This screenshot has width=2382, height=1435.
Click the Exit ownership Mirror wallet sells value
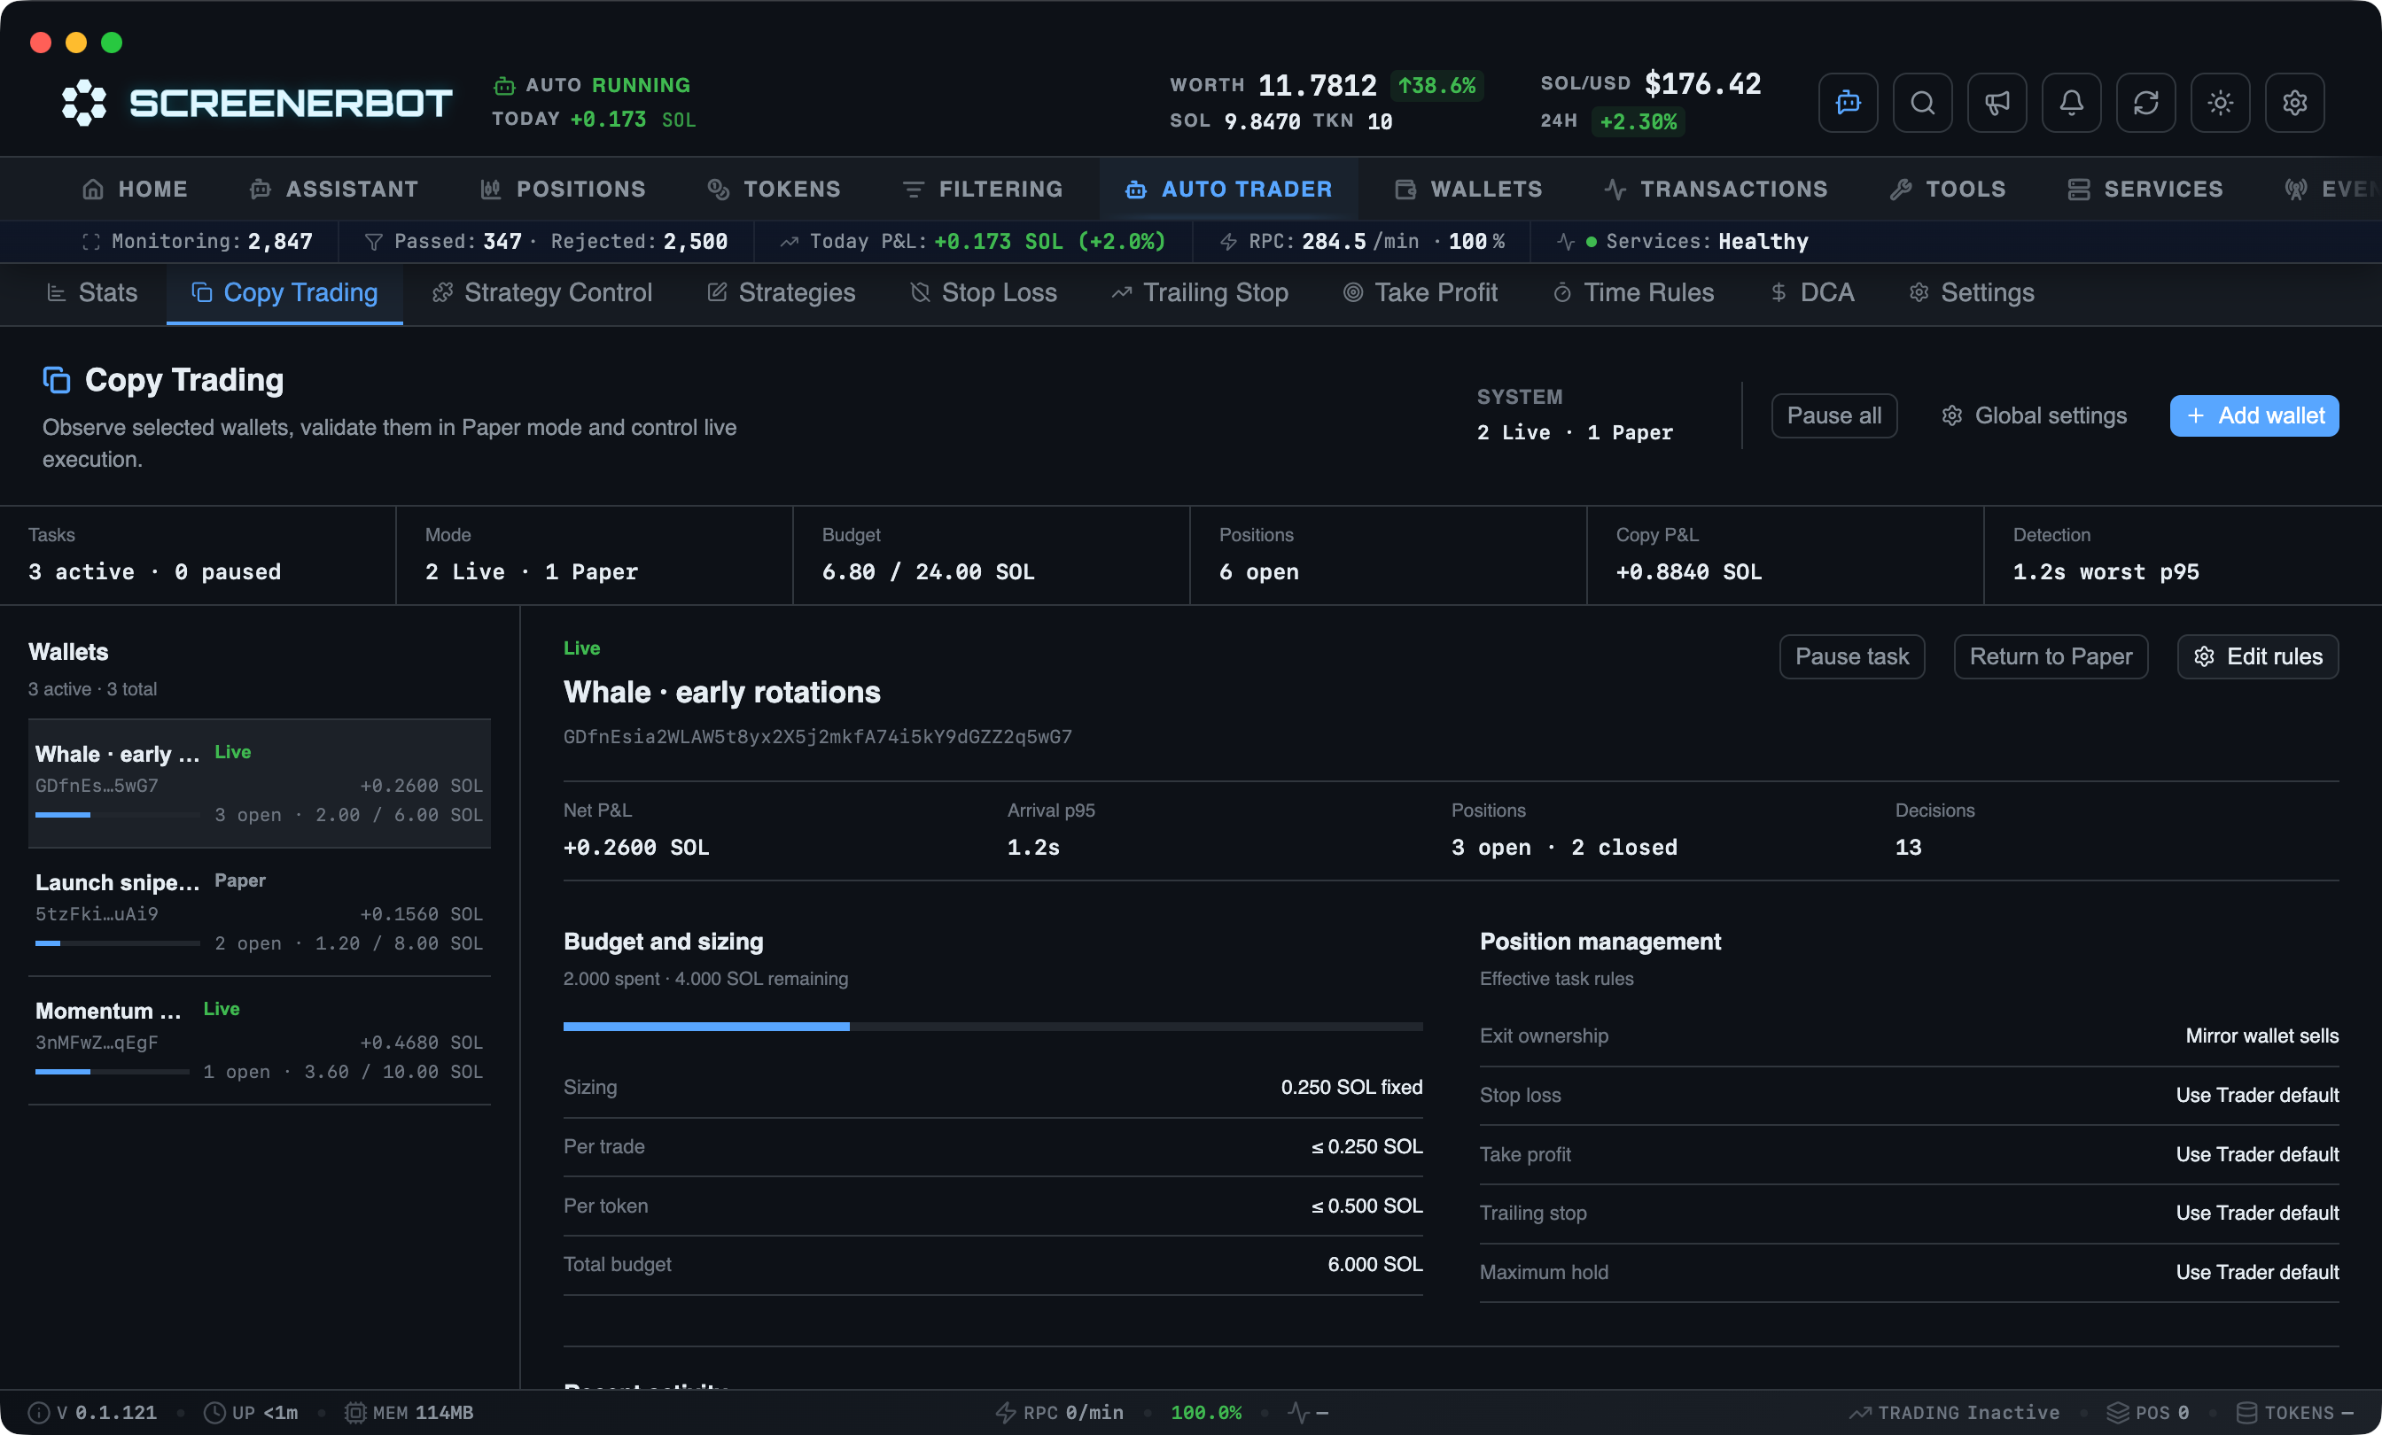pos(2261,1036)
